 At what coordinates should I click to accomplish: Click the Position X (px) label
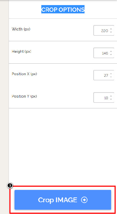coord(24,74)
